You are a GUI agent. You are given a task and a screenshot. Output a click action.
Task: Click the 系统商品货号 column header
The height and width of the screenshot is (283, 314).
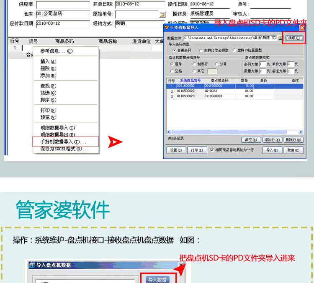coord(190,81)
